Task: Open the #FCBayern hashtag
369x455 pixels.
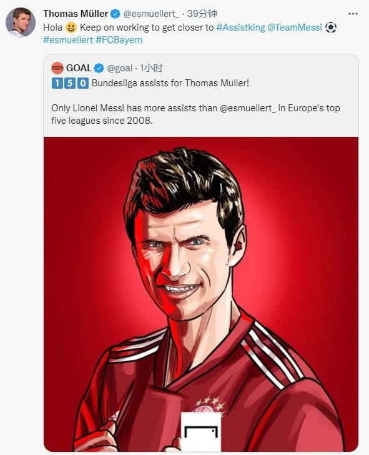Action: (x=119, y=40)
